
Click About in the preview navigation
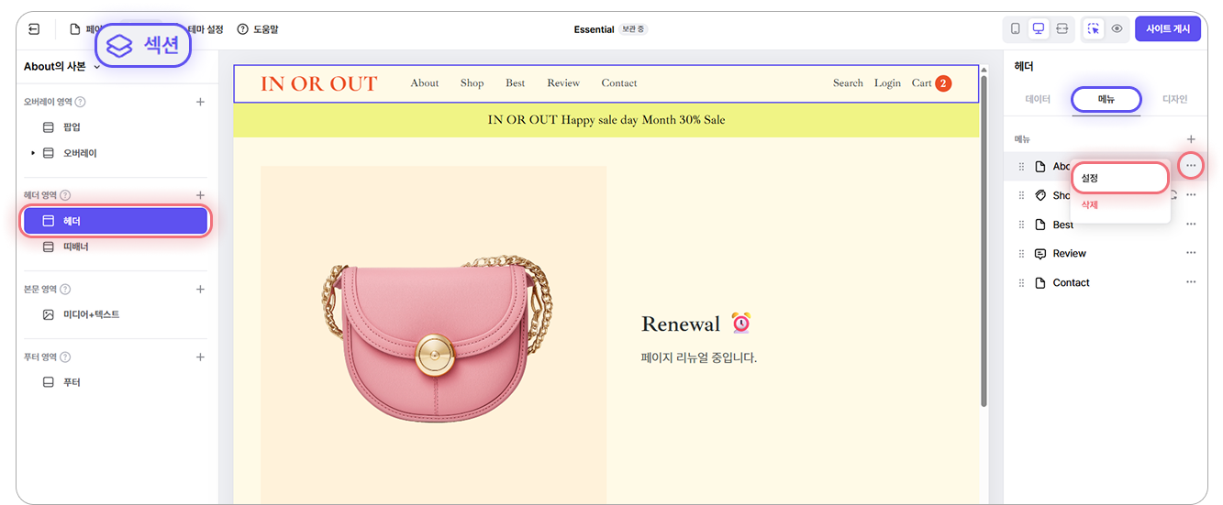[x=425, y=83]
